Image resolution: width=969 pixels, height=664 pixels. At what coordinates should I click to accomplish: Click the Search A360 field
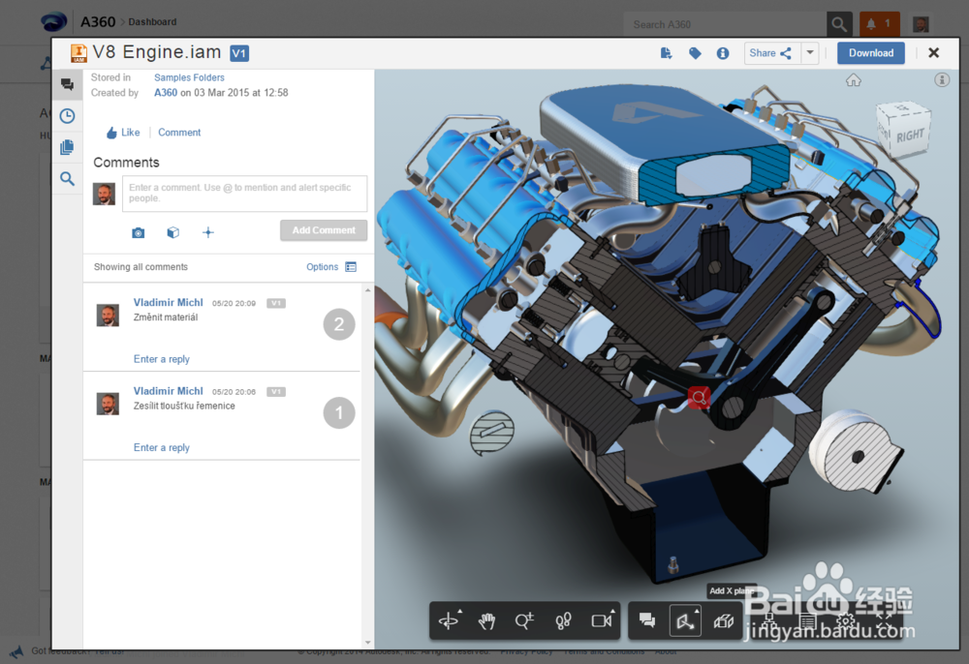click(725, 24)
